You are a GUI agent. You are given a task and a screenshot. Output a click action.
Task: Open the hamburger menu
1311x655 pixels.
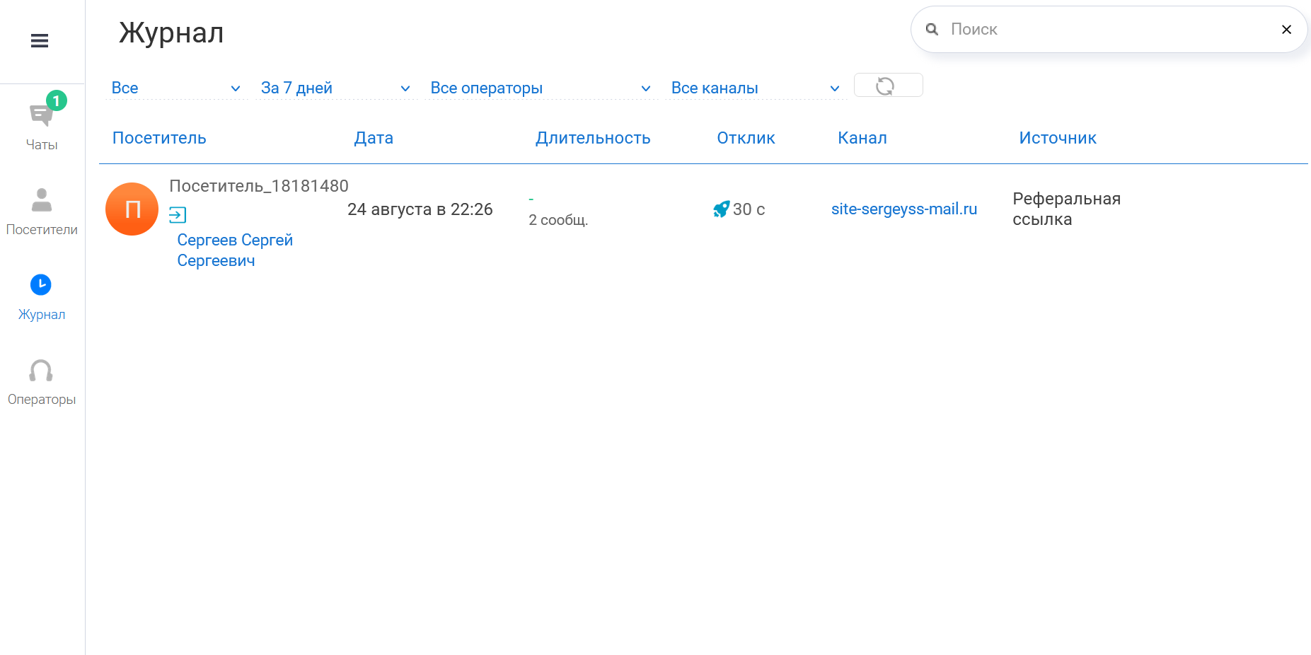[40, 41]
